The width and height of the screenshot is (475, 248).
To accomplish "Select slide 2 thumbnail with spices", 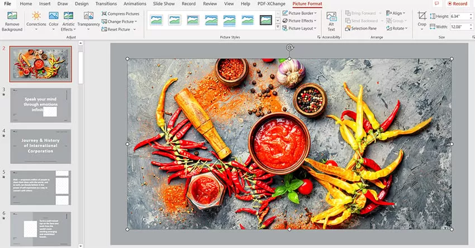I will [x=41, y=64].
